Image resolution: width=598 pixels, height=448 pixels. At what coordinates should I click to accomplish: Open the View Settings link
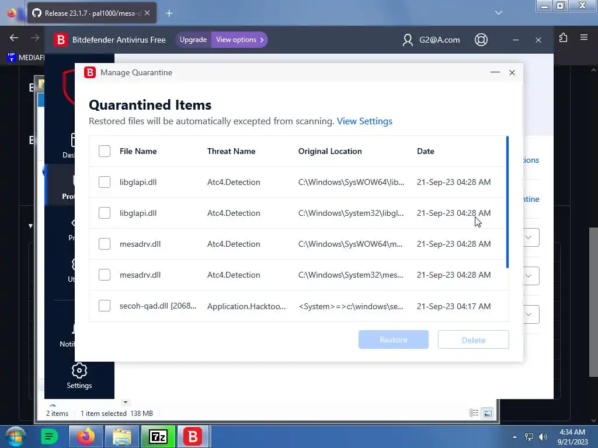pos(364,121)
